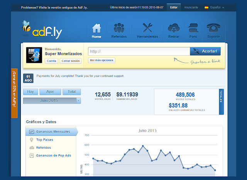Open Soporte telephone icon
247x180 pixels.
point(213,28)
